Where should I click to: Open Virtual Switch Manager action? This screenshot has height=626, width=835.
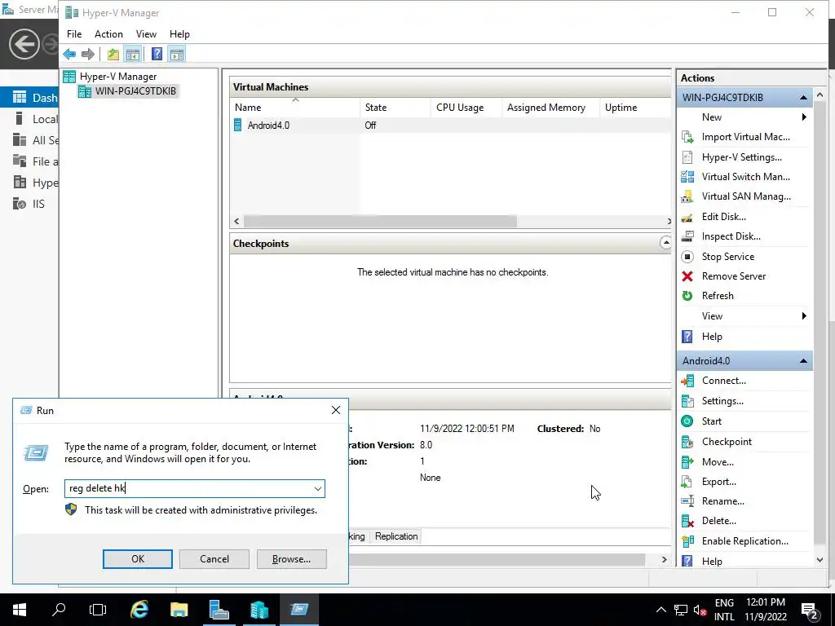click(745, 177)
